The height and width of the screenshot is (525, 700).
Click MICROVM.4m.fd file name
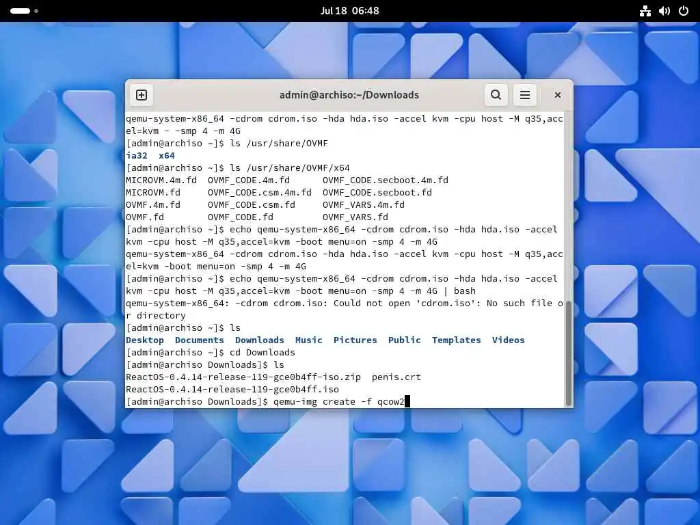[161, 180]
